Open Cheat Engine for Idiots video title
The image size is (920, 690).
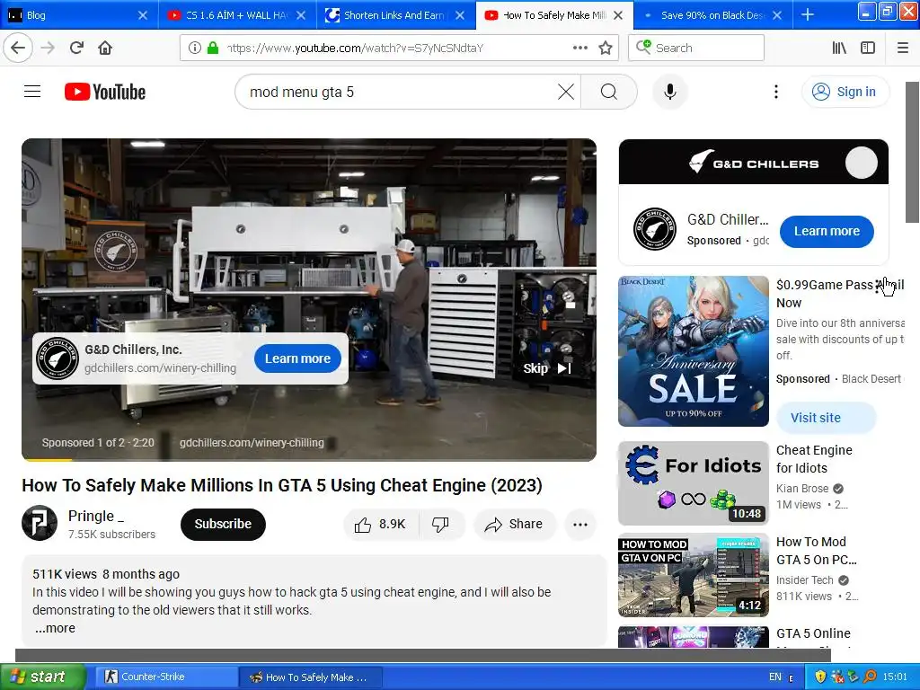point(814,459)
